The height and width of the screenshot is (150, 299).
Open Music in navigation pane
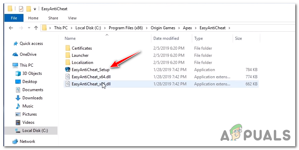(x=28, y=106)
